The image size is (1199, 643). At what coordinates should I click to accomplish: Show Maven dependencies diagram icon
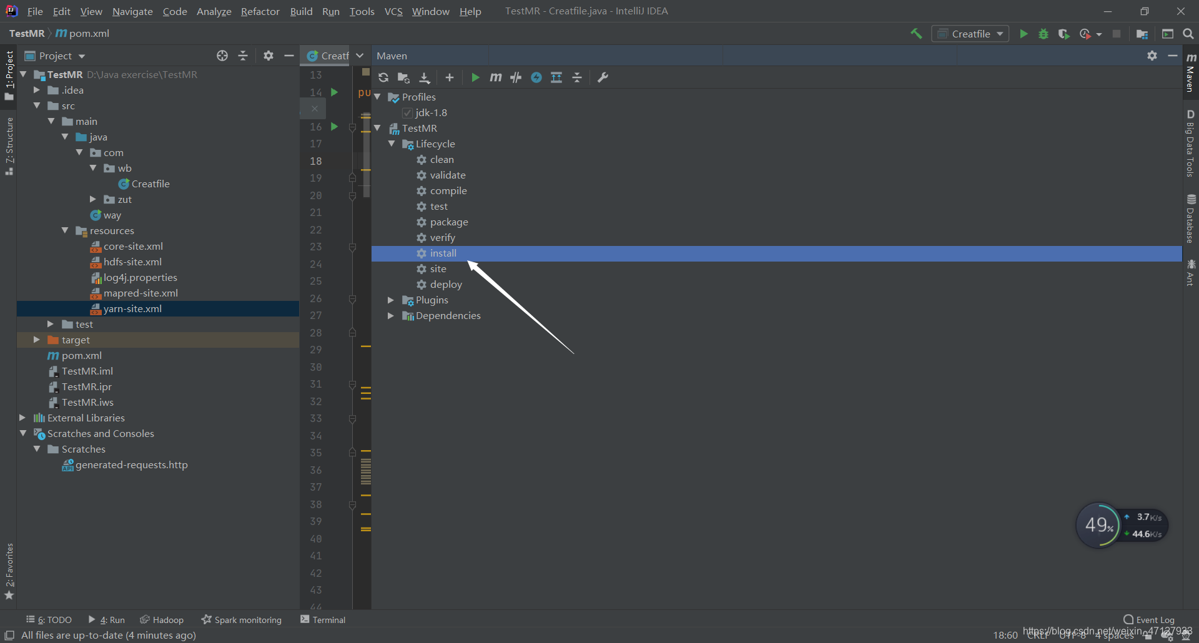[556, 77]
